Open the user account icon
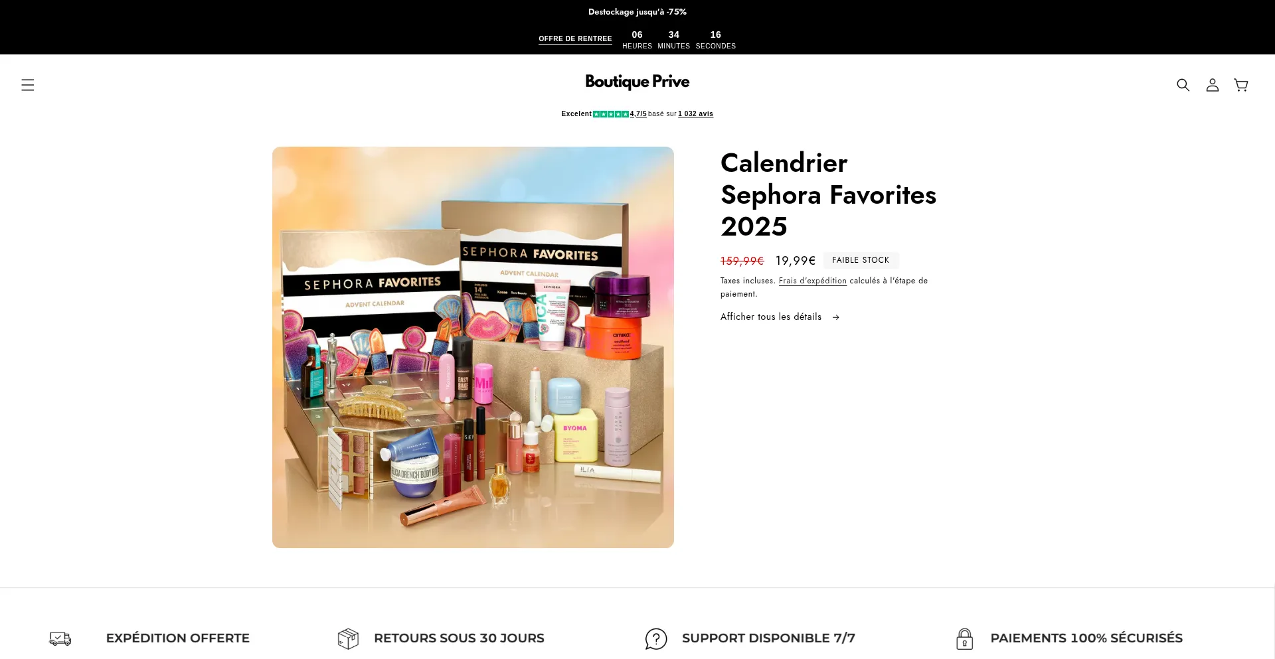 [1212, 85]
